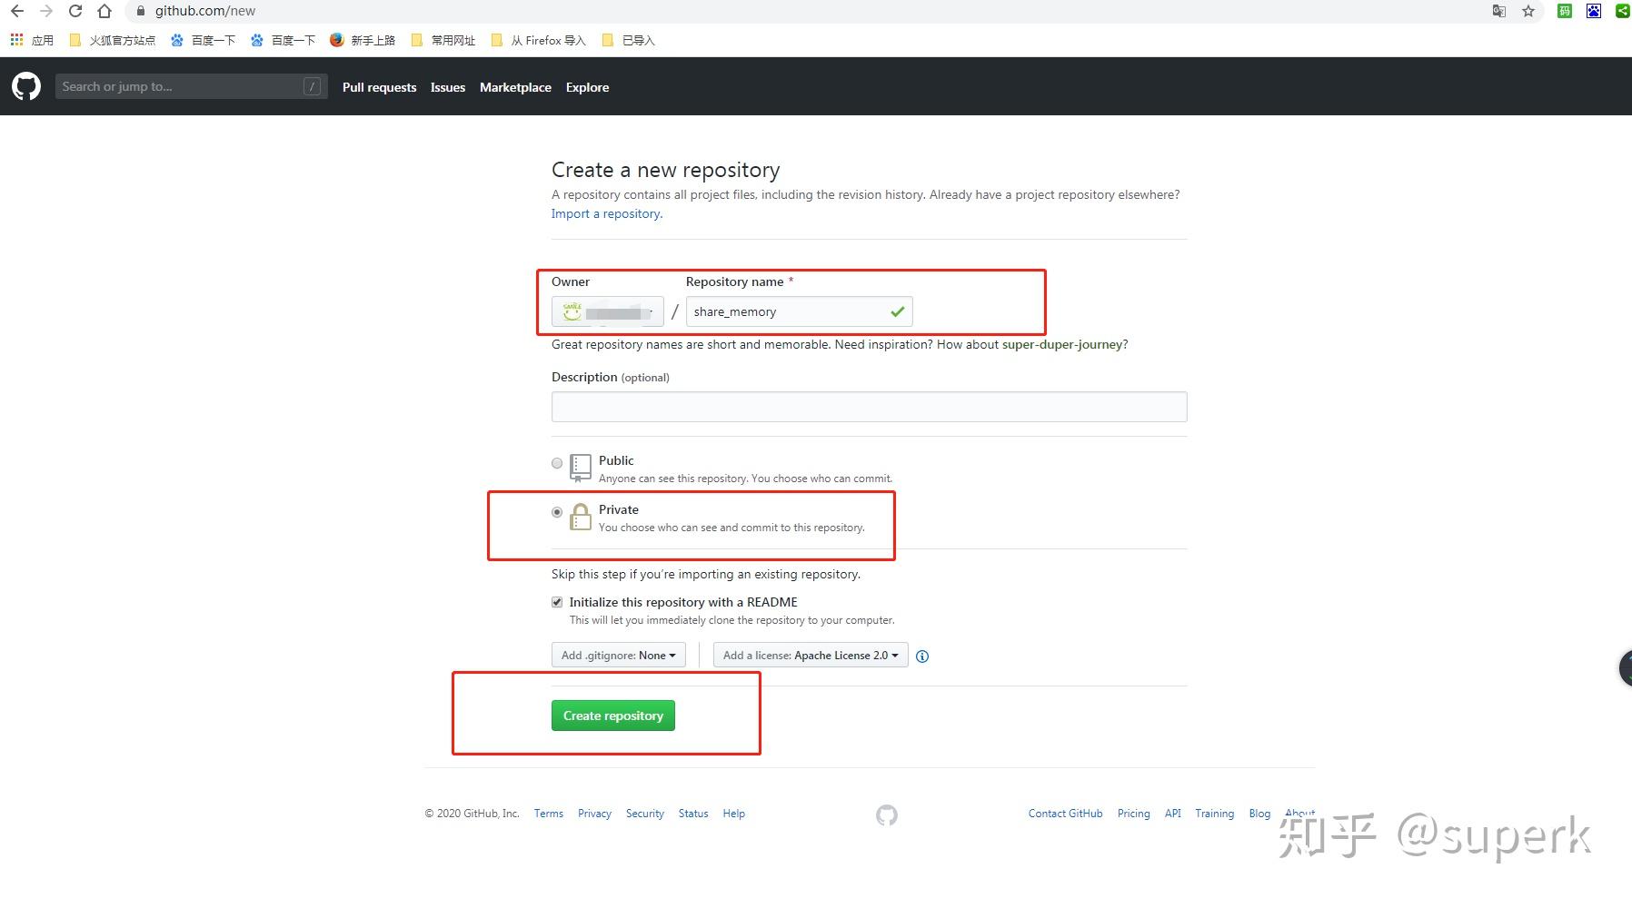
Task: Click the browser home icon
Action: (104, 11)
